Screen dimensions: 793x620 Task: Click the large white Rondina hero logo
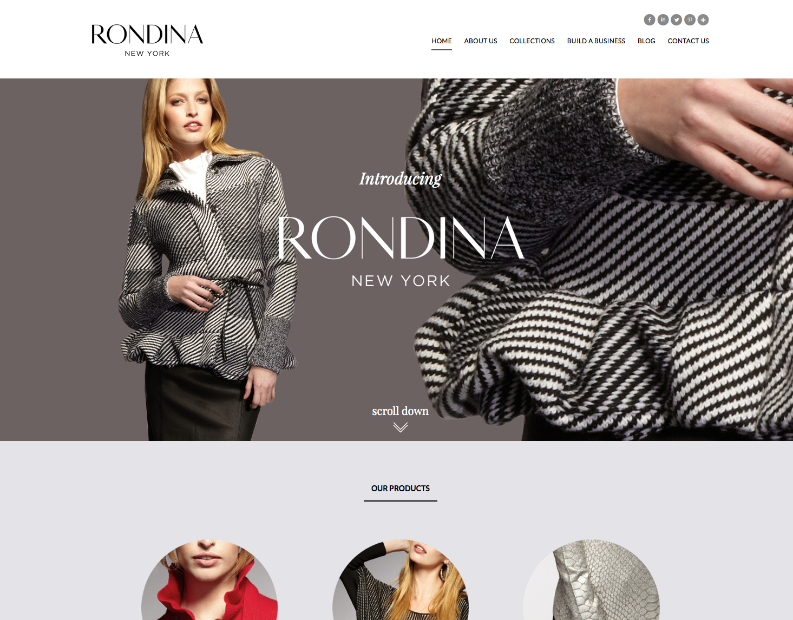401,238
